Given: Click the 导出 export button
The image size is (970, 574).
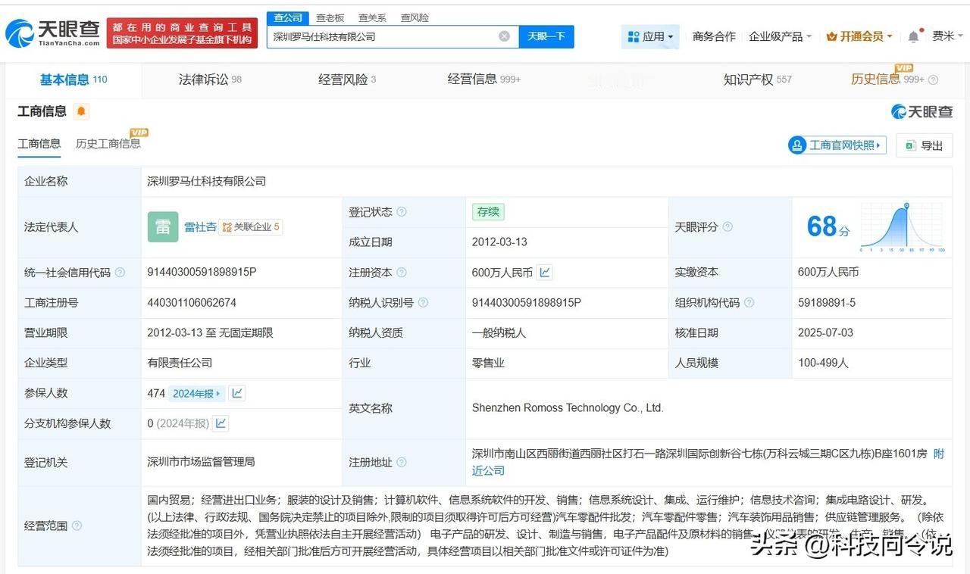Looking at the screenshot, I should tap(924, 145).
